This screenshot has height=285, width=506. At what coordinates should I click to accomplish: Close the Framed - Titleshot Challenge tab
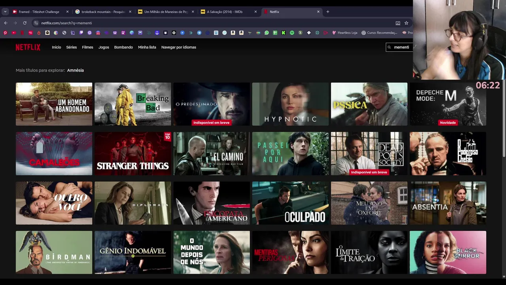[x=67, y=12]
